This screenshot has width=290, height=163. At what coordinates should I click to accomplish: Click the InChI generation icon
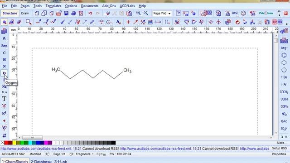point(235,13)
